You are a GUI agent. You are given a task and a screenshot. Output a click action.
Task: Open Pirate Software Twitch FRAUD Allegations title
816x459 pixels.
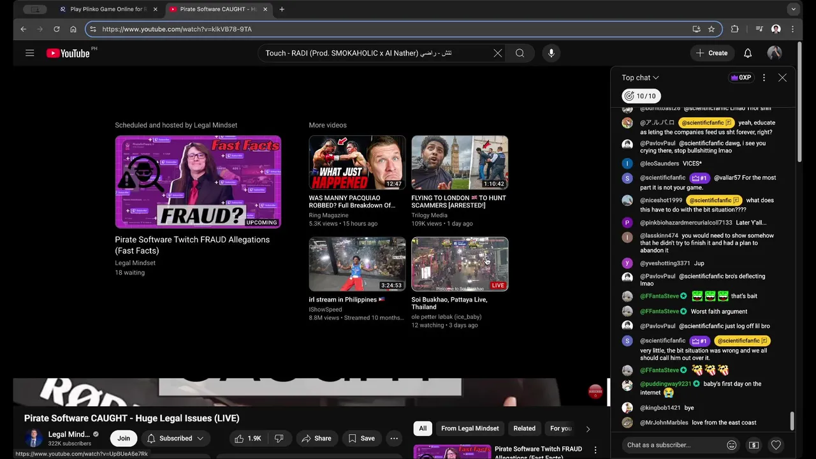pos(192,245)
